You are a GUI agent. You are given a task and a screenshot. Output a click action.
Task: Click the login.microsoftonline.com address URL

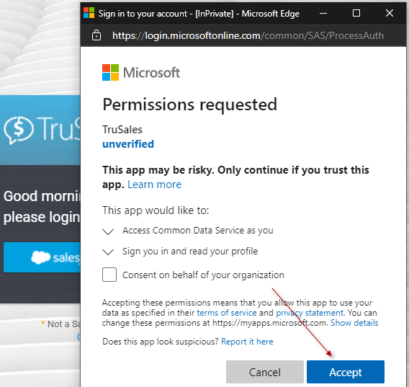[x=248, y=35]
